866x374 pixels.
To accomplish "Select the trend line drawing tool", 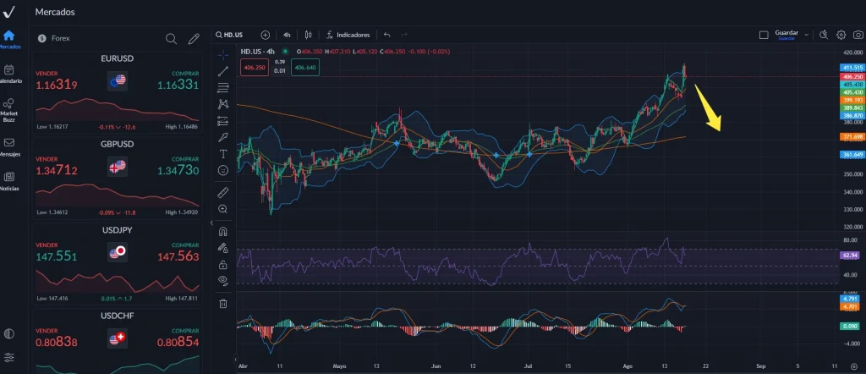I will (x=223, y=71).
